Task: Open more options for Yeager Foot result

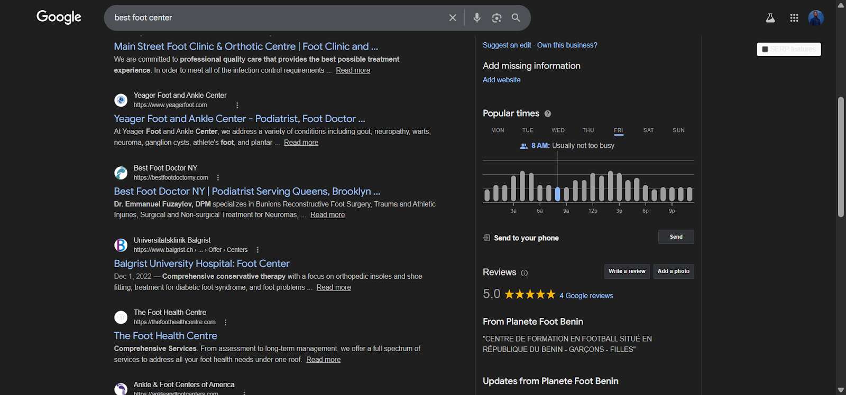Action: coord(237,105)
